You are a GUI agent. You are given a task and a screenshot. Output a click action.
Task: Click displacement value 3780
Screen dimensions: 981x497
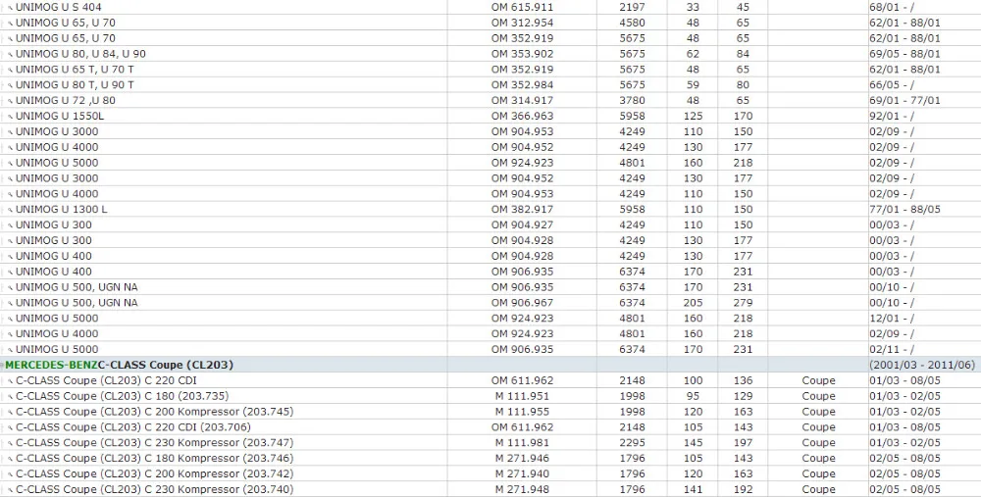pyautogui.click(x=632, y=101)
